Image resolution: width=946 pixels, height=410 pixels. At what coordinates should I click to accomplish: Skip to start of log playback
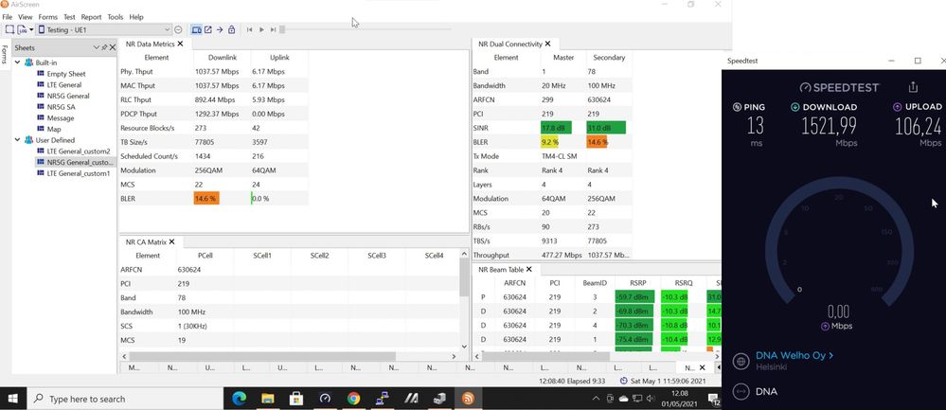[249, 29]
